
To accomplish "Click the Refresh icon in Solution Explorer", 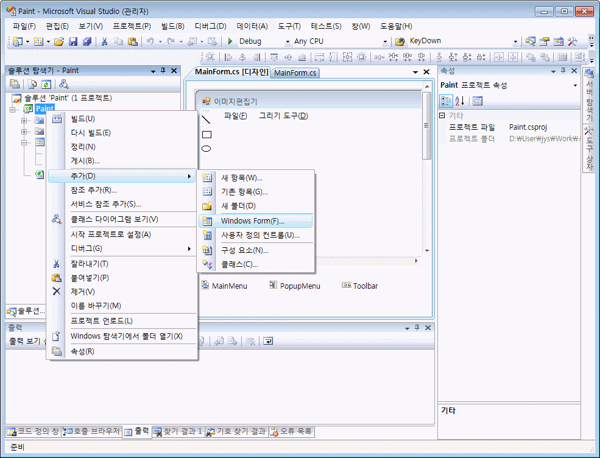I will coord(46,84).
